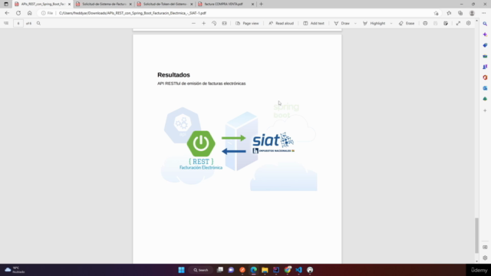Open the sidebar settings gear
Screen dimensions: 491x276
pyautogui.click(x=485, y=258)
